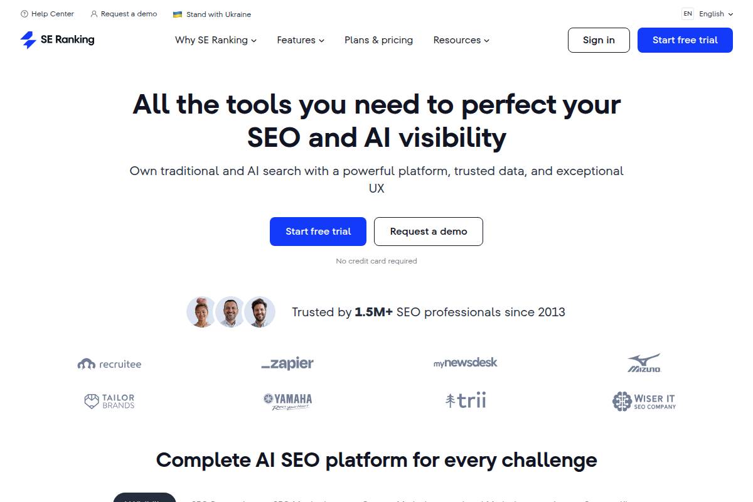Click the Help Center question mark icon
Image resolution: width=753 pixels, height=502 pixels.
coord(24,14)
